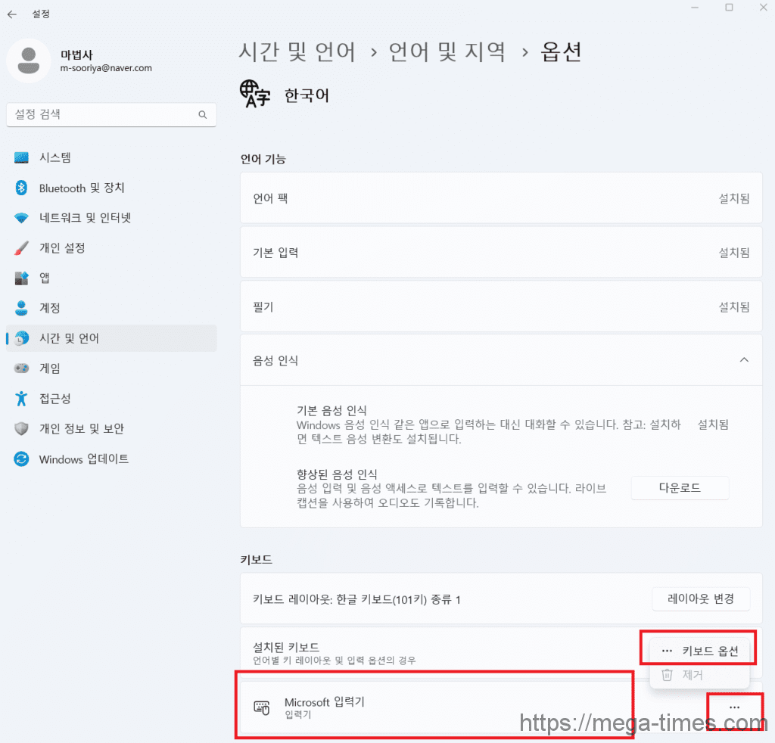This screenshot has width=775, height=743.
Task: Open 개인 정보 및 보안 in sidebar
Action: [x=81, y=429]
